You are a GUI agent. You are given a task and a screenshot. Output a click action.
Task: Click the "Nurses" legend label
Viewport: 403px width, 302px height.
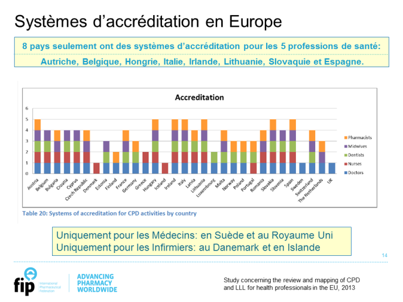[354, 164]
